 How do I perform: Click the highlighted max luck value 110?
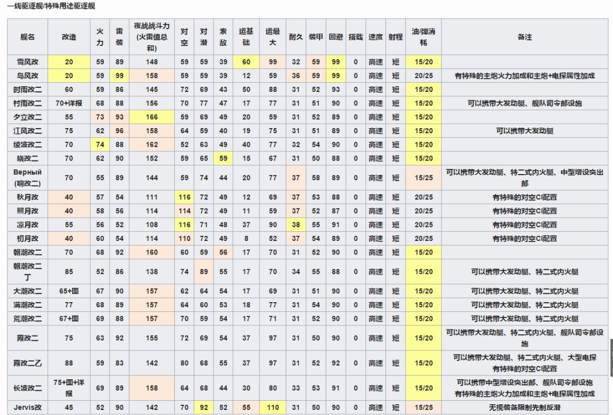pyautogui.click(x=273, y=408)
